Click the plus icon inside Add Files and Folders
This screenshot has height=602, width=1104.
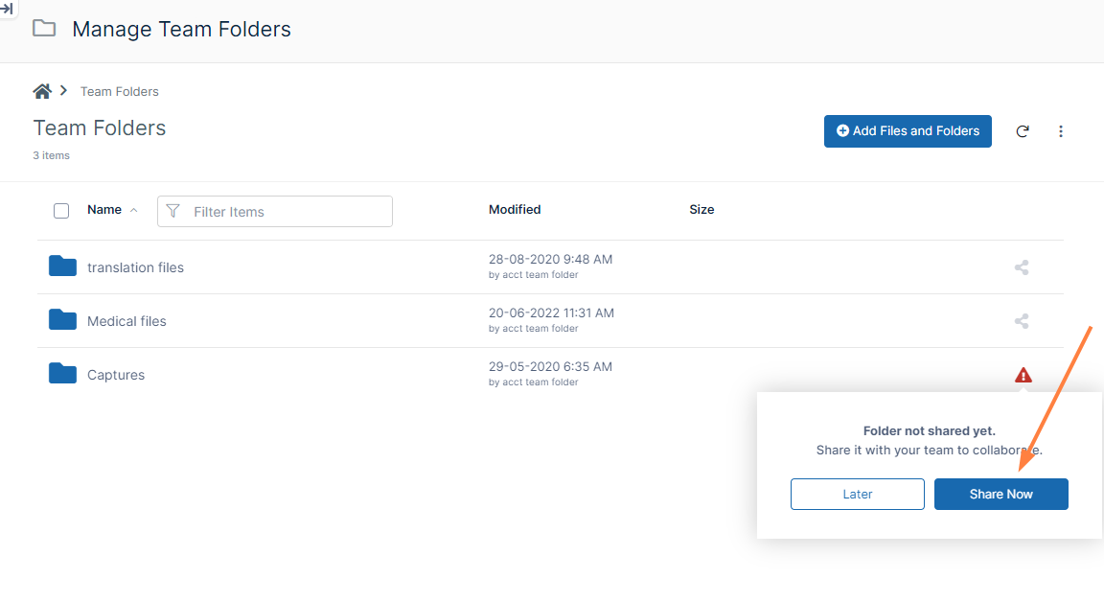click(x=842, y=130)
